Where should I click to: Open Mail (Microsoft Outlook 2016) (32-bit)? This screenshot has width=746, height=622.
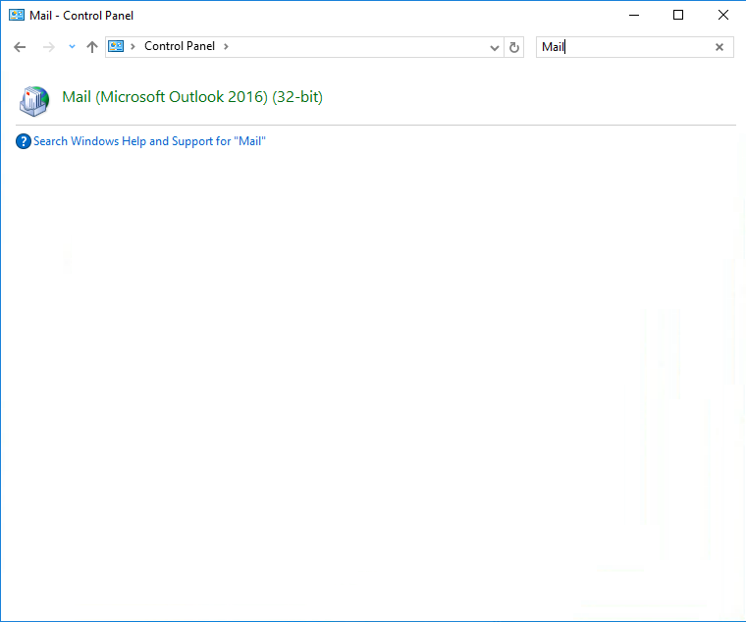click(192, 97)
